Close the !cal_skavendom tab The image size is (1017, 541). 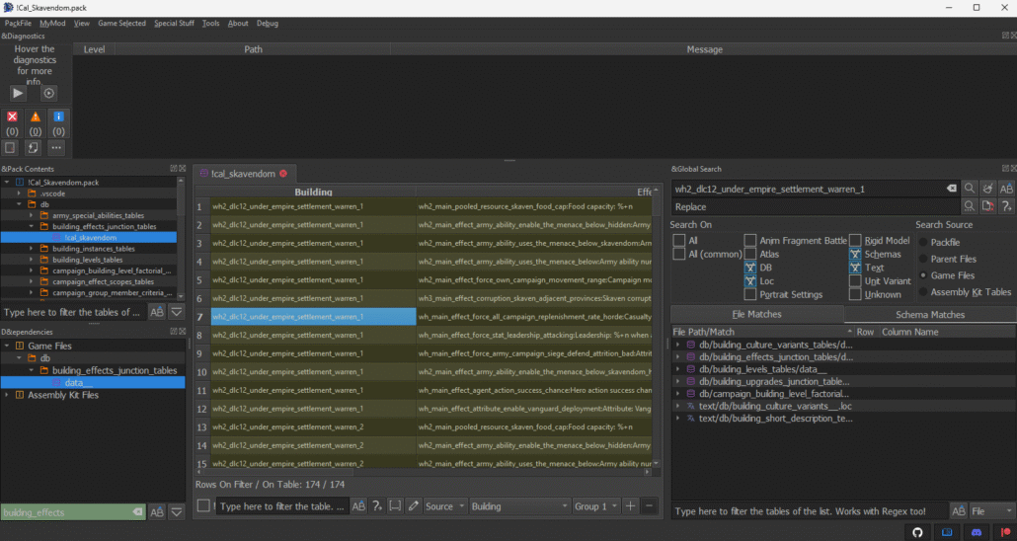283,174
